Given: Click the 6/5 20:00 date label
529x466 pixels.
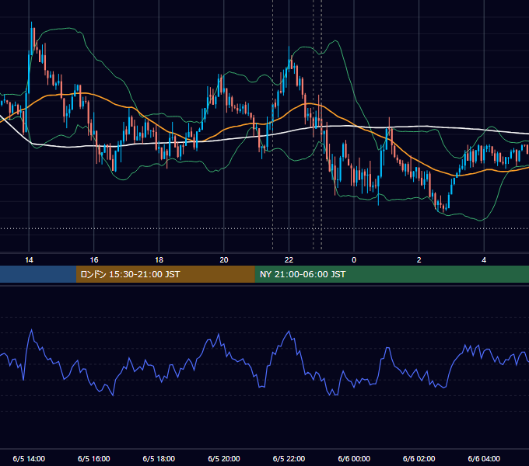Looking at the screenshot, I should click(224, 458).
